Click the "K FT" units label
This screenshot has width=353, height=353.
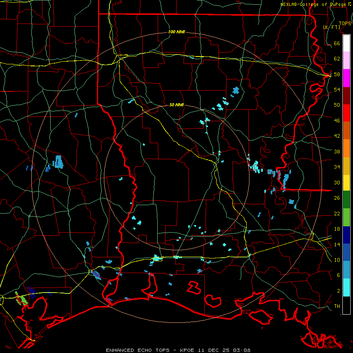331,27
